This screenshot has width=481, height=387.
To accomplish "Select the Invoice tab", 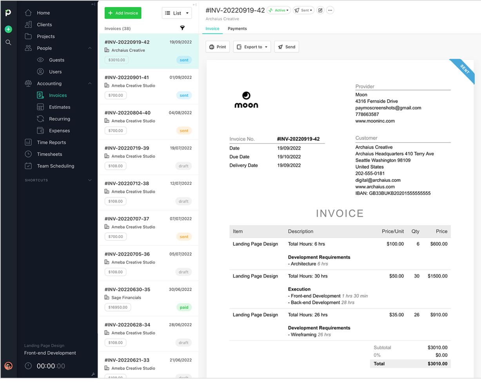I will pos(212,28).
